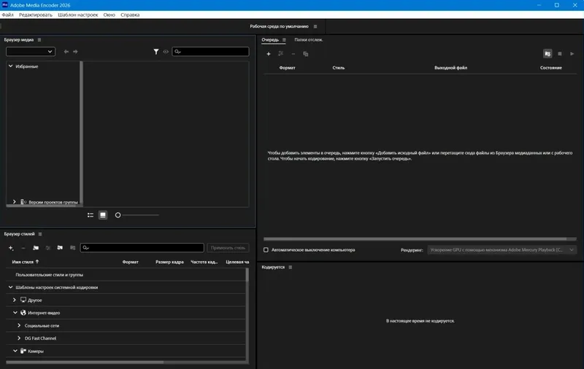Viewport: 584px width, 369px height.
Task: Click the Формат column header in preset browser
Action: point(130,262)
